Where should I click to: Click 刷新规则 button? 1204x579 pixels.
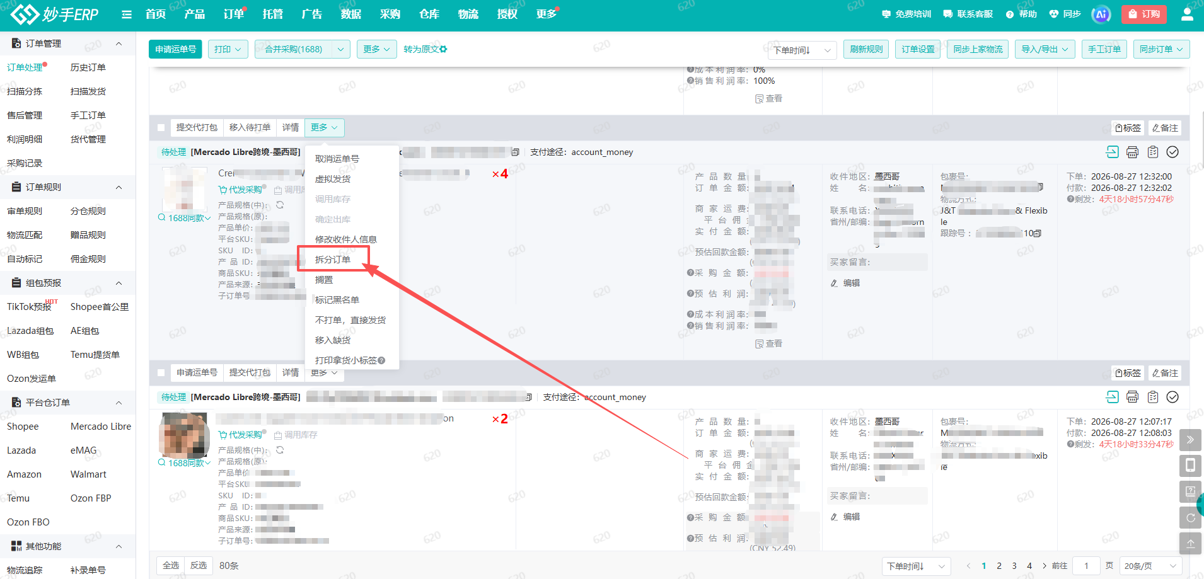(x=866, y=49)
